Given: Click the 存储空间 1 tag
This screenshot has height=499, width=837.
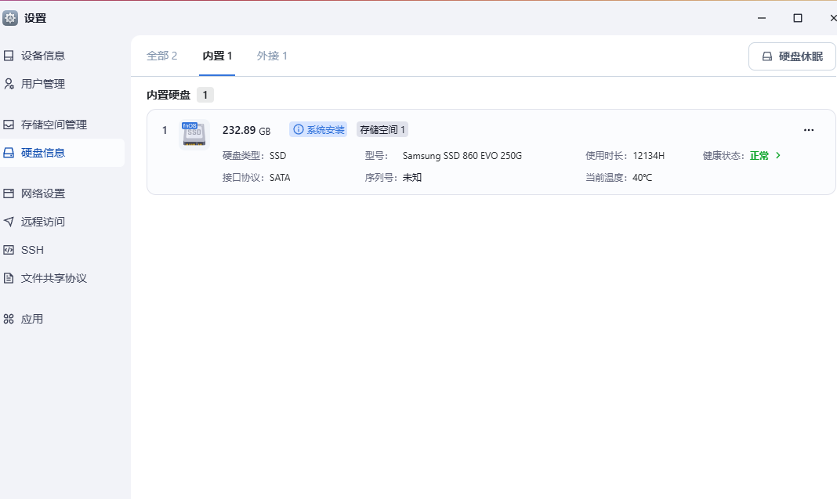Looking at the screenshot, I should [382, 130].
